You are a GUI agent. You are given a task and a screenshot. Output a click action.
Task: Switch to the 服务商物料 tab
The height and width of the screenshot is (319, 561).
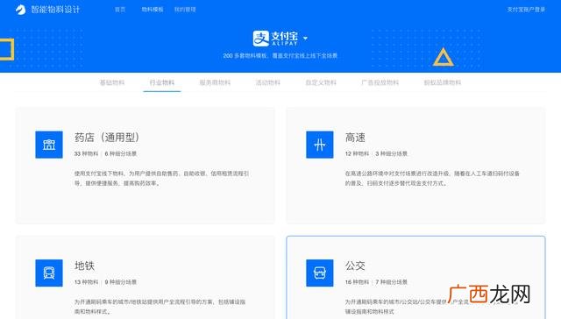[x=215, y=82]
